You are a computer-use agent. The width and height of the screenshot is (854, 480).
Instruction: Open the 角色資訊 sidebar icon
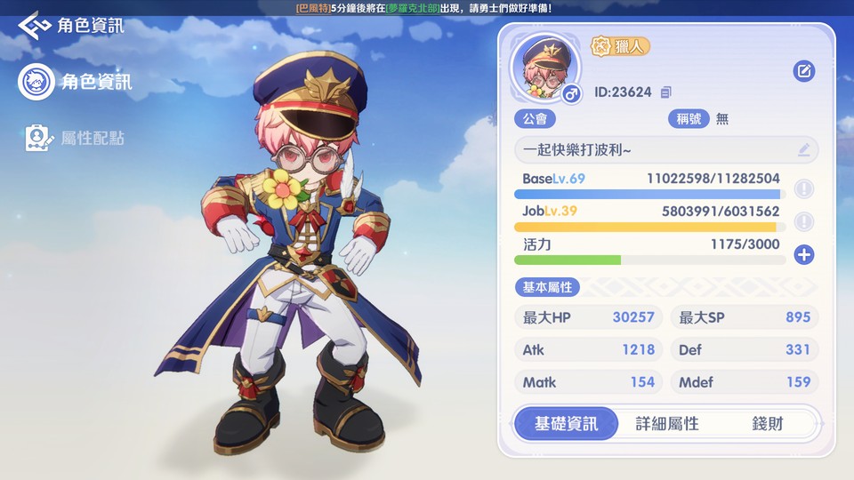click(36, 82)
